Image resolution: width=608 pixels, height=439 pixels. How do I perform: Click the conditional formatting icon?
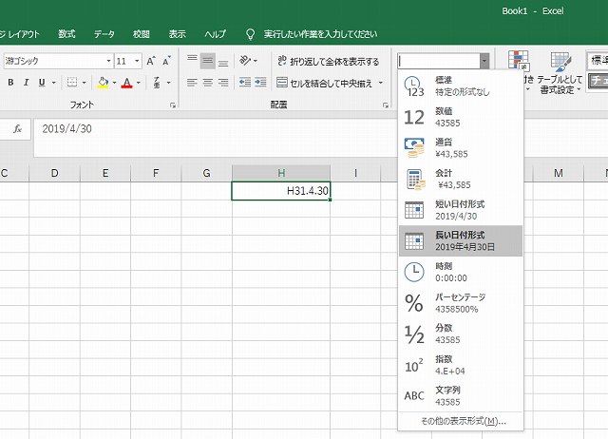(x=518, y=61)
